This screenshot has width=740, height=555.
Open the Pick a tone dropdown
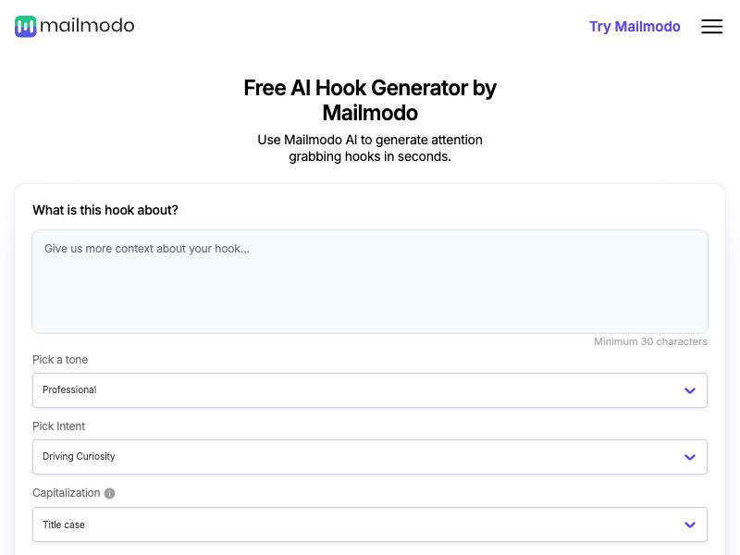pyautogui.click(x=370, y=390)
